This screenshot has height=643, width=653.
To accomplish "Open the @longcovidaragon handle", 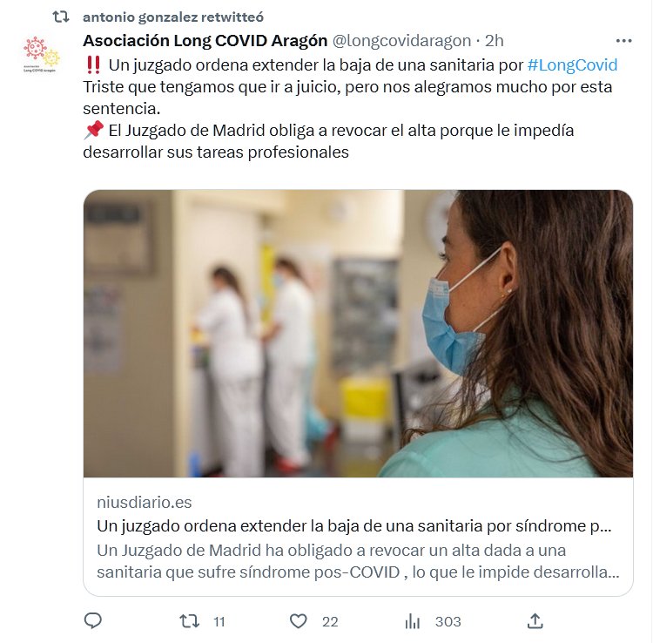I will tap(401, 41).
